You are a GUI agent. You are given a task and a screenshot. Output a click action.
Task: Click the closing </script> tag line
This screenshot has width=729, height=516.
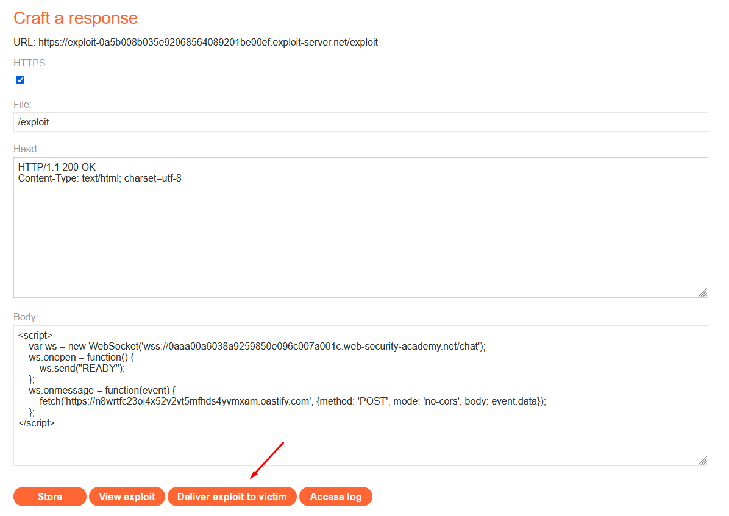click(x=37, y=423)
